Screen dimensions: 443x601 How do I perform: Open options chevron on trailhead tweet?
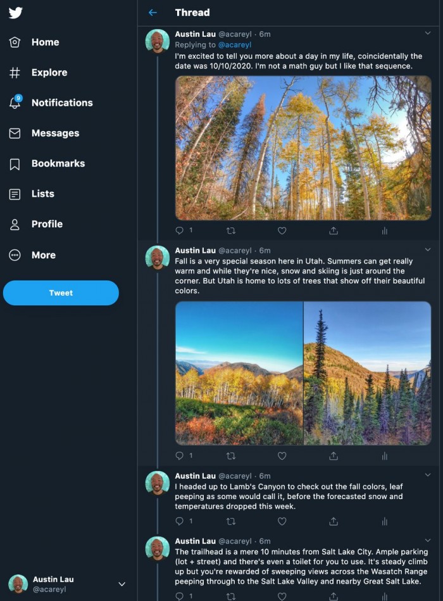coord(428,540)
